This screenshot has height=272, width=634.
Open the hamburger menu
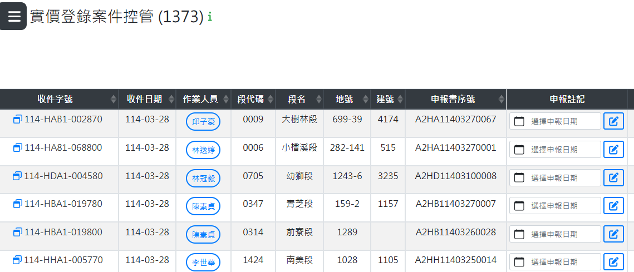pyautogui.click(x=13, y=16)
